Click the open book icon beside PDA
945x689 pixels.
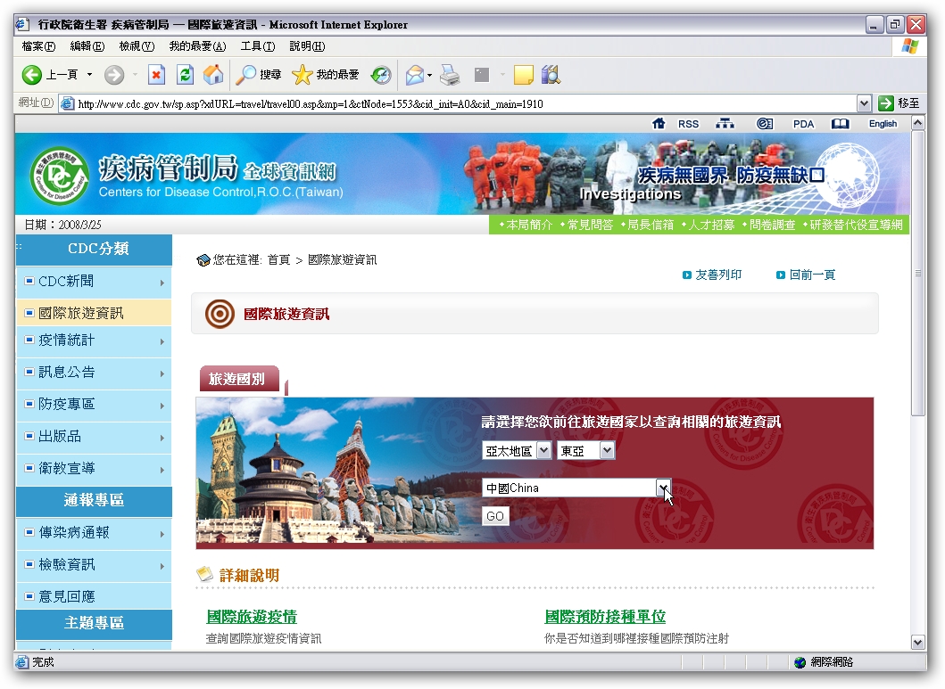pos(840,124)
